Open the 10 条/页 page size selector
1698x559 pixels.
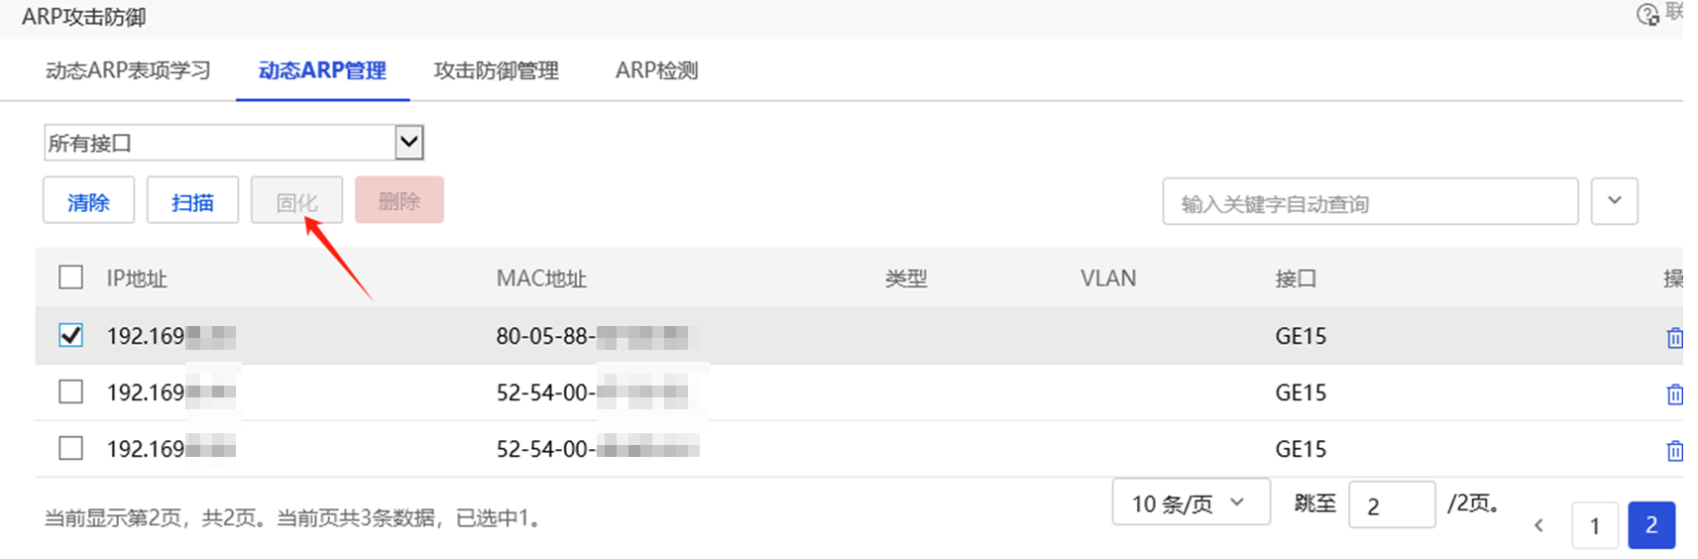(x=1190, y=503)
